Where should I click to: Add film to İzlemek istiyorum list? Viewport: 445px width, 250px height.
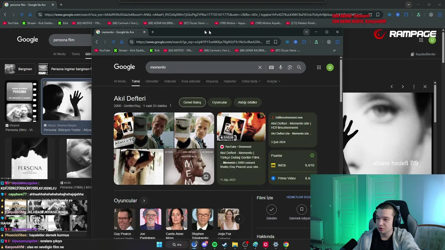click(x=300, y=212)
